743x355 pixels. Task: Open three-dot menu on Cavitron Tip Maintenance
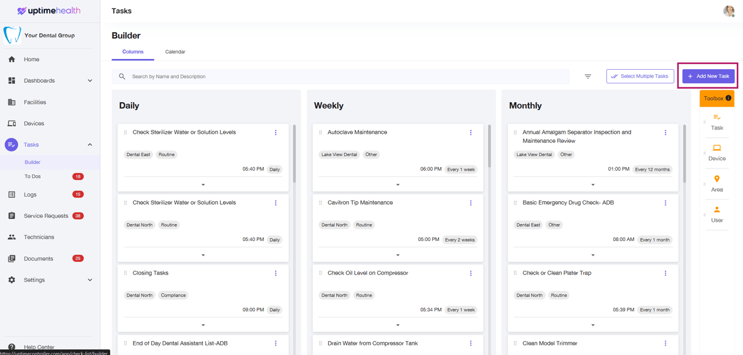(471, 203)
